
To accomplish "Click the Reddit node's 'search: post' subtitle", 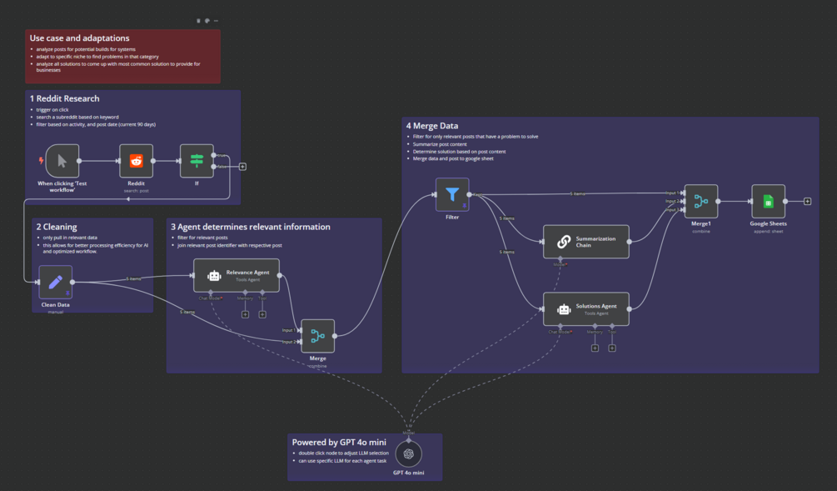I will click(136, 191).
